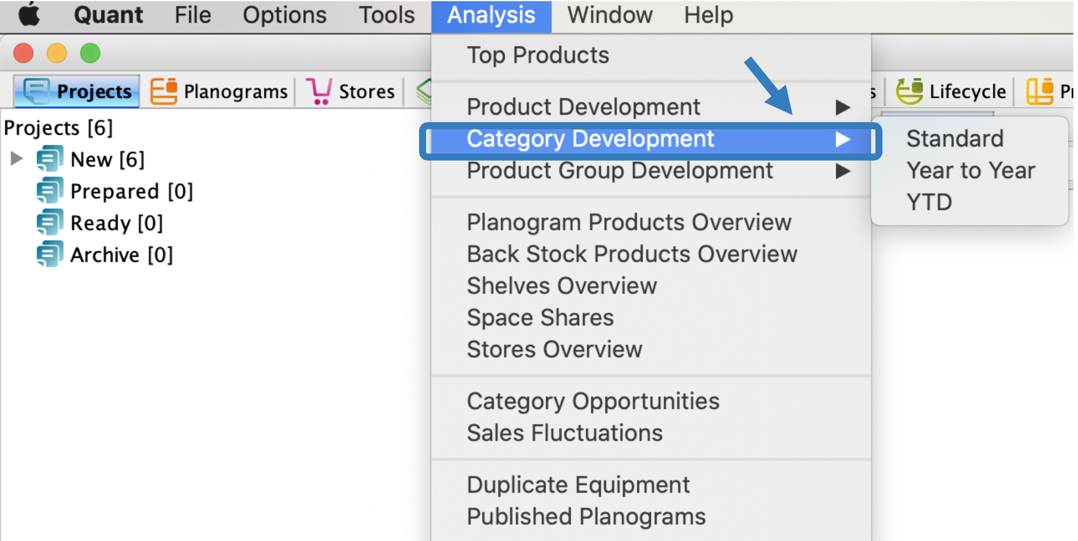The height and width of the screenshot is (541, 1078).
Task: Open the Lifecycle toolbar icon
Action: [x=909, y=91]
